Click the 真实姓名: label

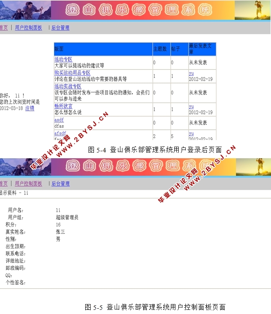pyautogui.click(x=15, y=232)
